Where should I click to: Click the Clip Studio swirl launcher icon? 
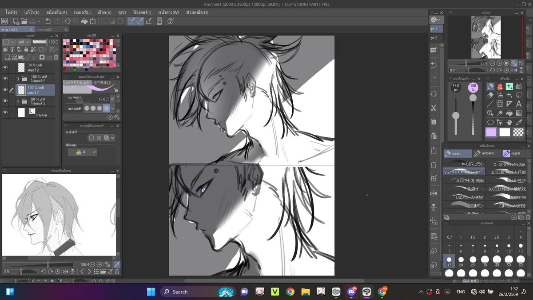4,21
